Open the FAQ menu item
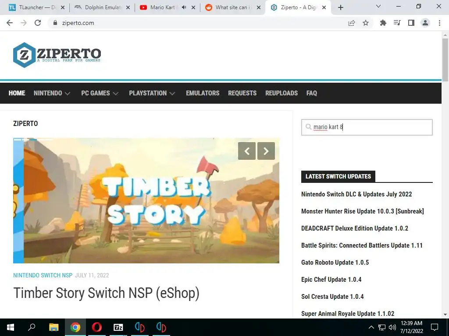 click(312, 93)
